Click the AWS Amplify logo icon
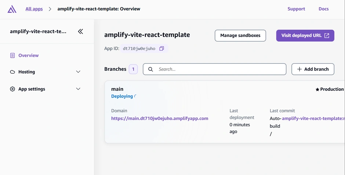This screenshot has height=175, width=345. click(x=12, y=9)
